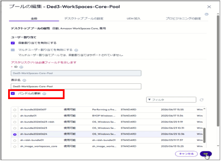This screenshot has width=221, height=161.
Task: Select radio for sh-bundle20260624
Action: point(15,134)
